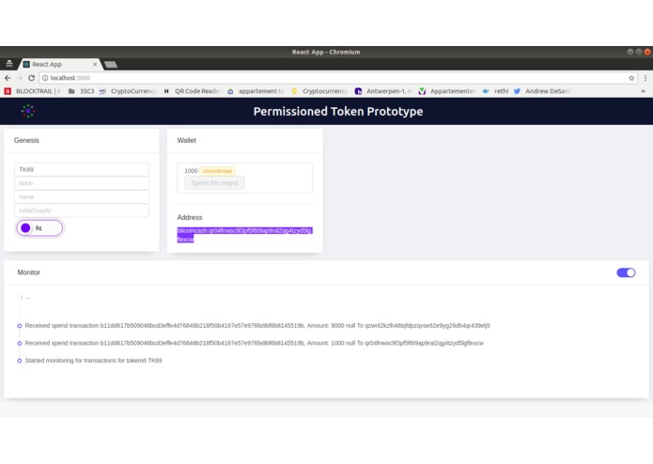Click the app logo in the header

(28, 111)
